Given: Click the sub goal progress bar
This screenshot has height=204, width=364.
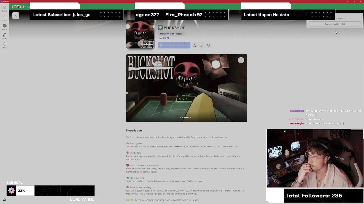Looking at the screenshot, I should (x=51, y=191).
